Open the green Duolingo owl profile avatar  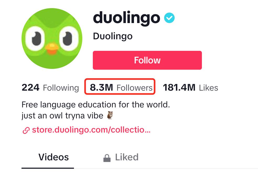[x=52, y=39]
